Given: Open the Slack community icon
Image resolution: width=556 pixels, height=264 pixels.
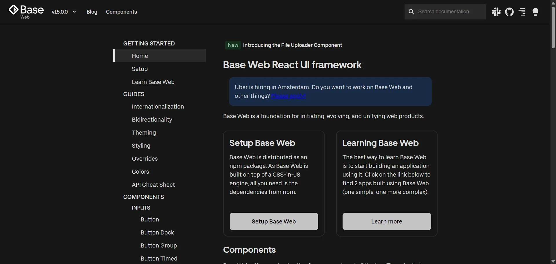Looking at the screenshot, I should (x=496, y=12).
